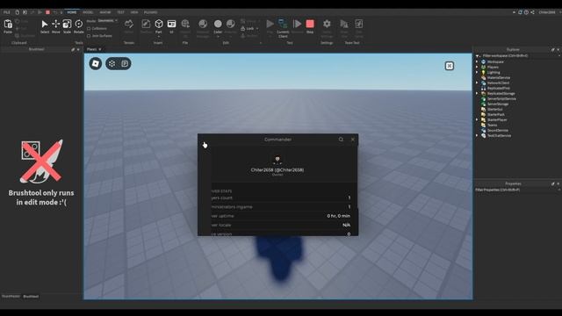The image size is (562, 316).
Task: Select SoundService in Explorer
Action: tap(498, 131)
